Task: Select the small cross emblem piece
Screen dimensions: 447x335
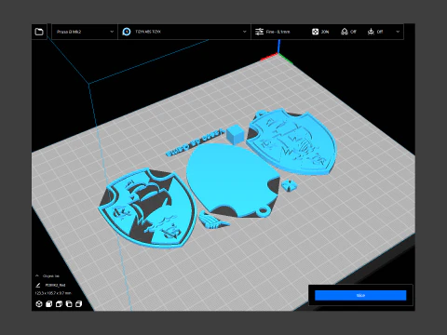Action: point(290,185)
